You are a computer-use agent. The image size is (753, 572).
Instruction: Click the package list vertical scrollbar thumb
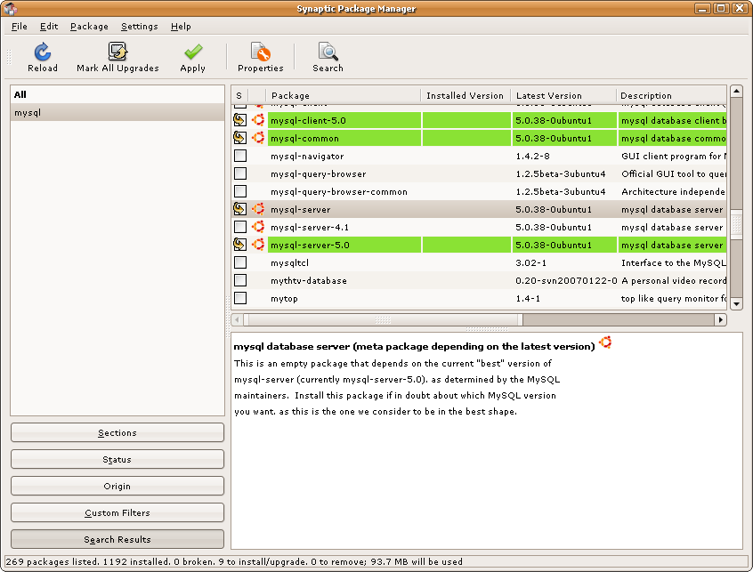(x=736, y=224)
